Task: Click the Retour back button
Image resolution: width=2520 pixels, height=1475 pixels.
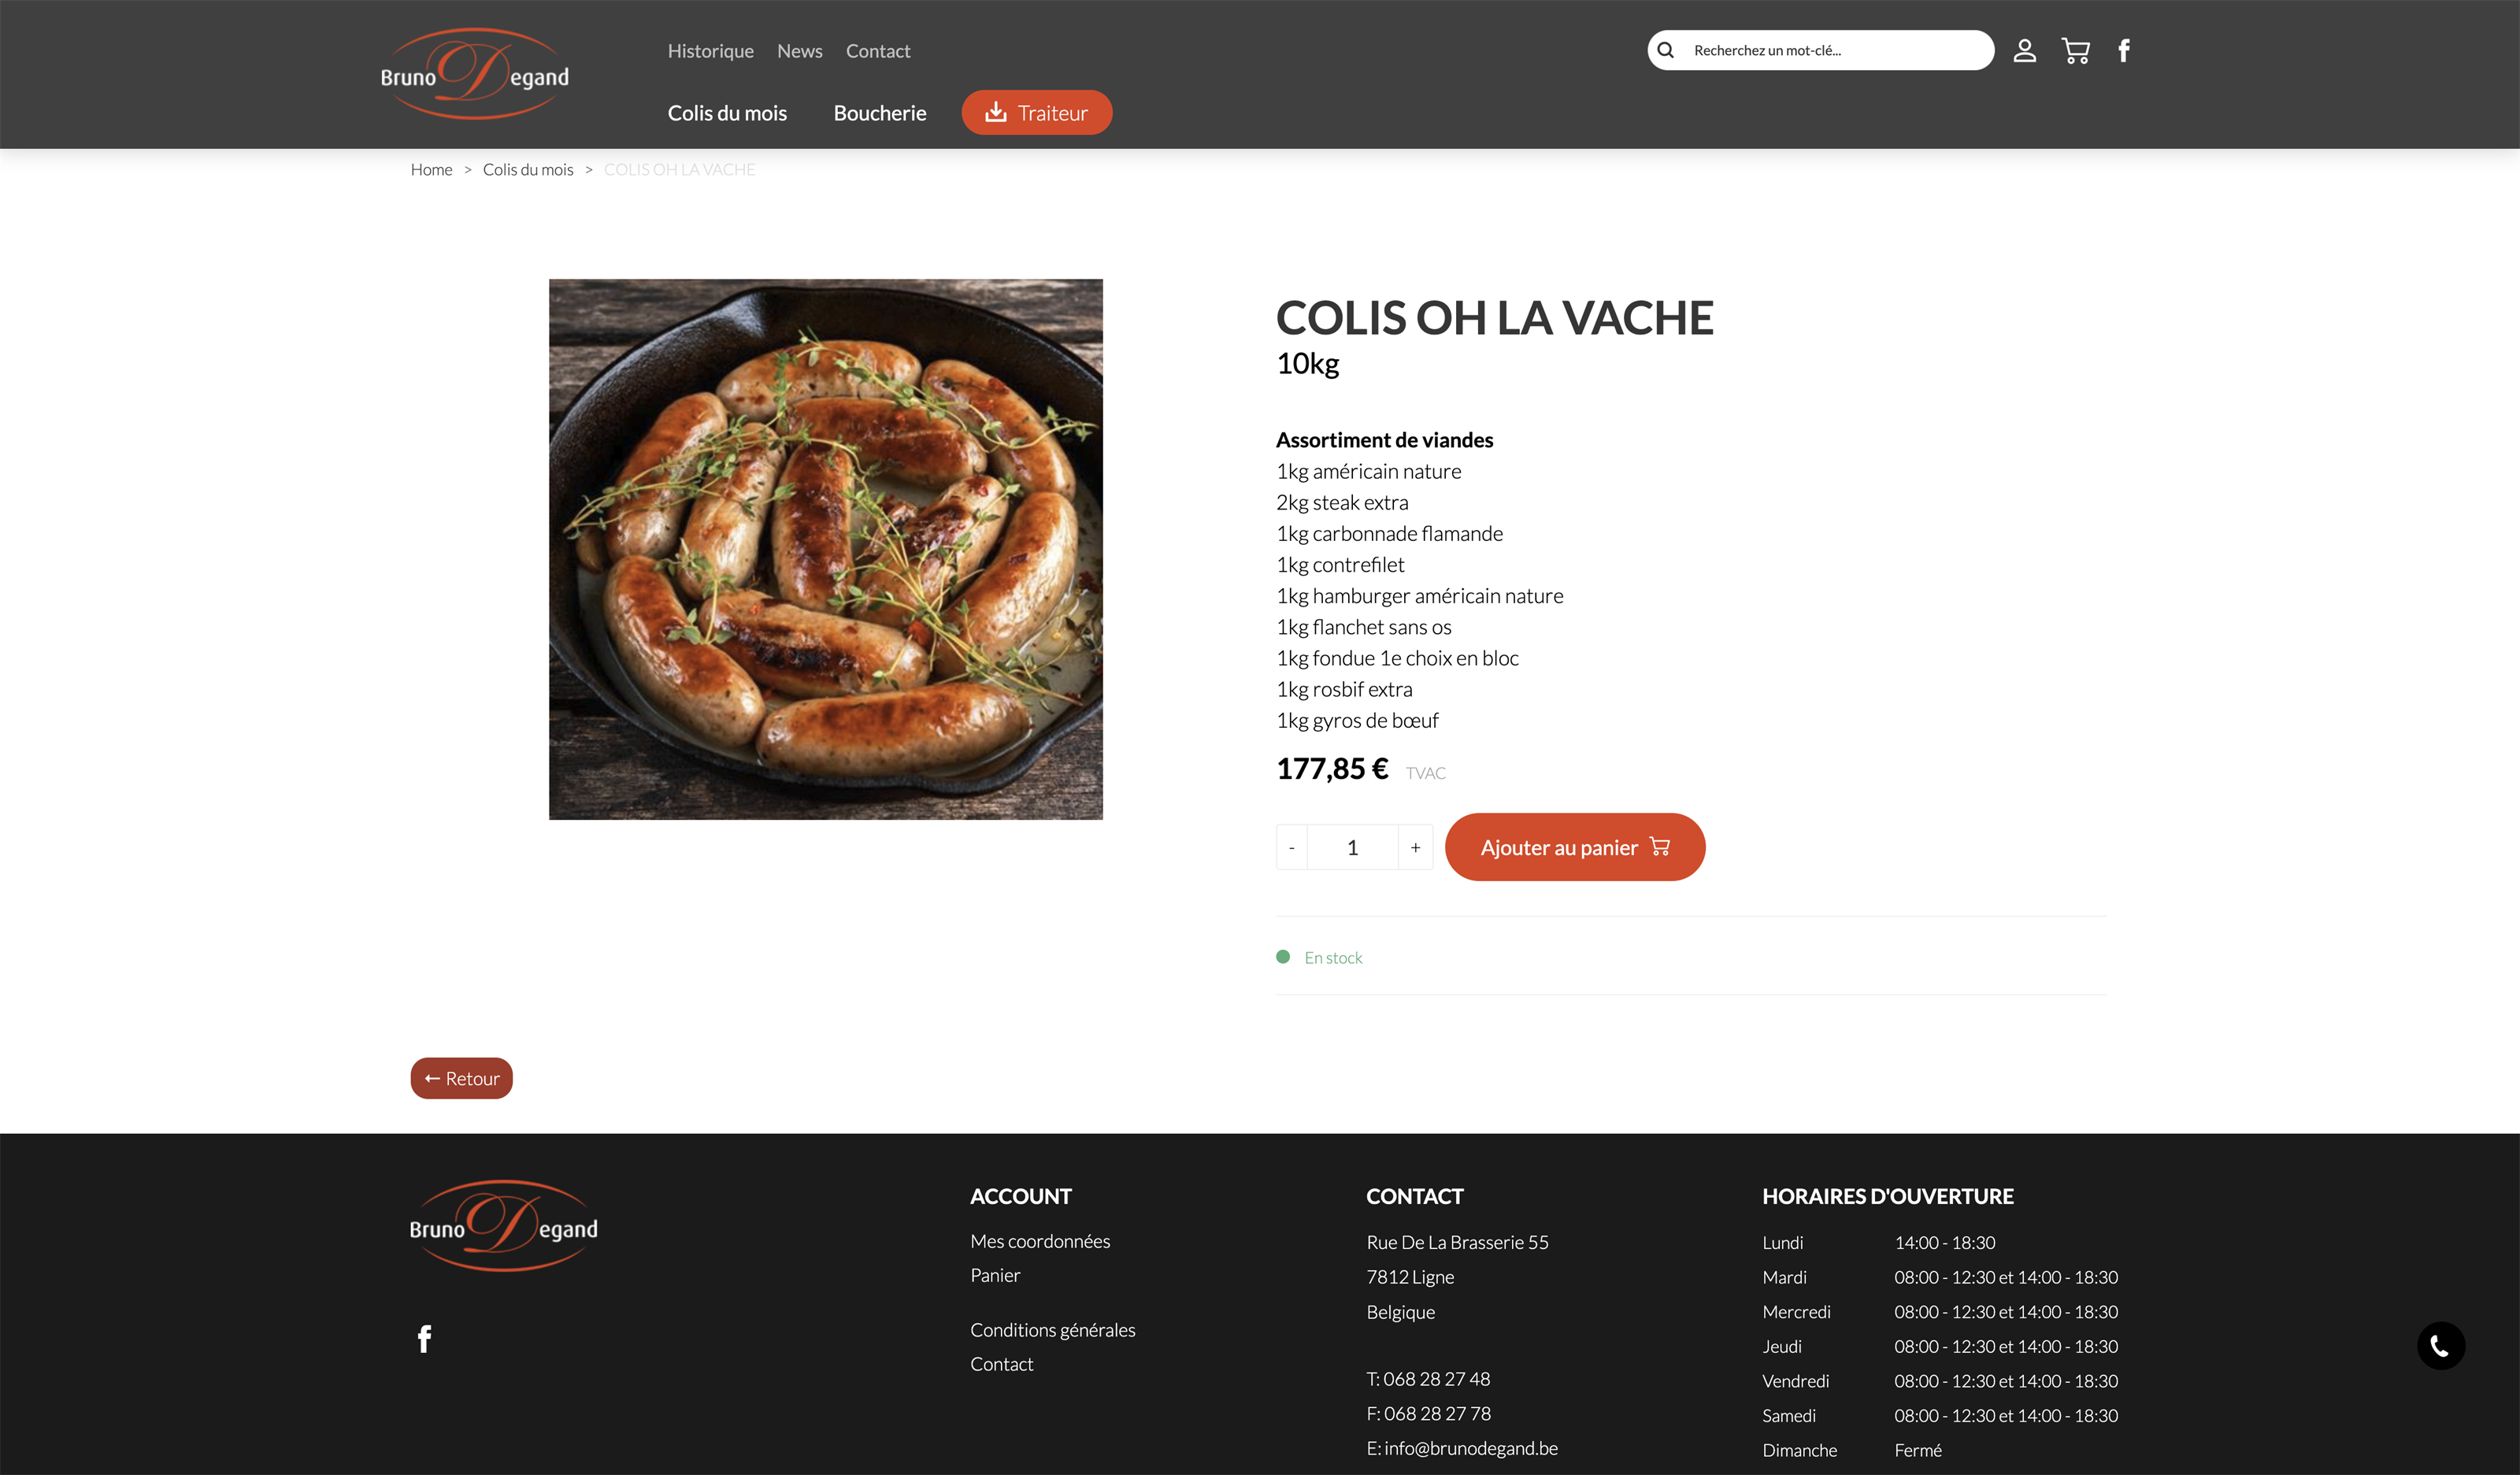Action: click(461, 1078)
